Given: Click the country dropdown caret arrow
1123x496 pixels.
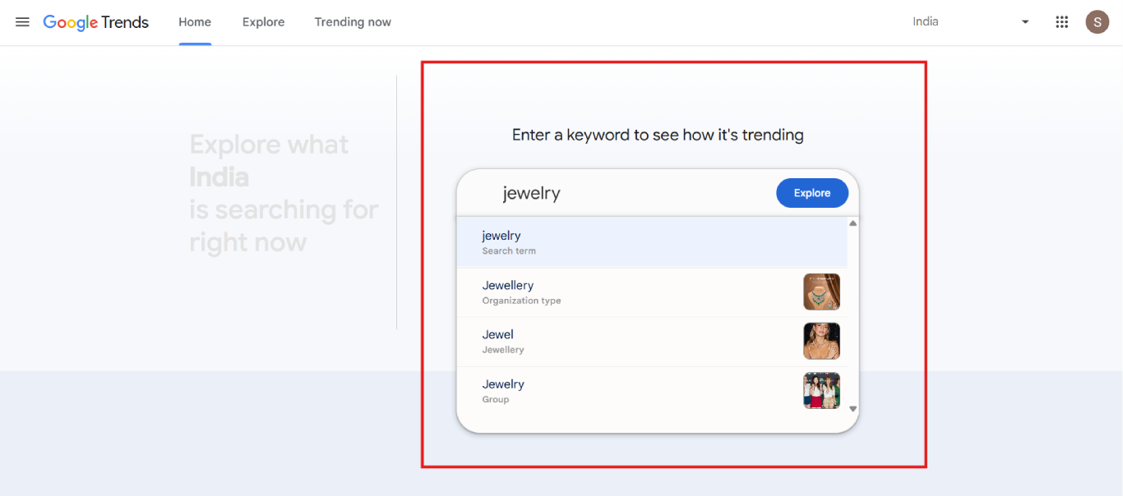Looking at the screenshot, I should point(1024,22).
